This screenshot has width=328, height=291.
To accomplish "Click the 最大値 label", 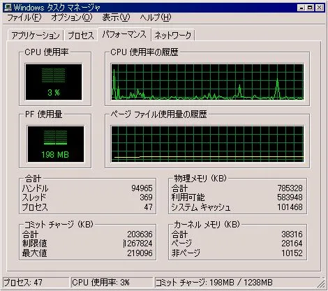I will pyautogui.click(x=35, y=253).
